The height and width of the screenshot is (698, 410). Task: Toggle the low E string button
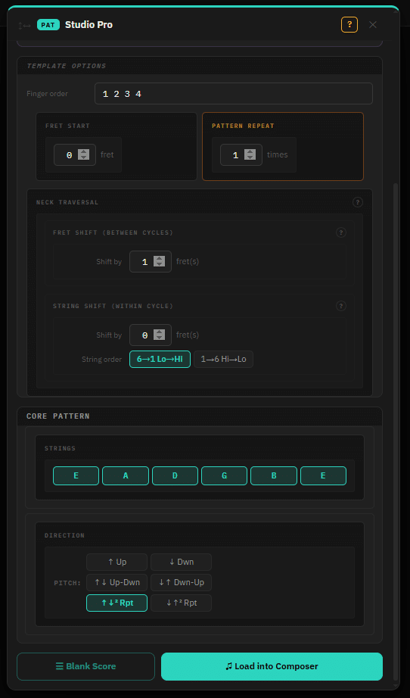[x=76, y=475]
